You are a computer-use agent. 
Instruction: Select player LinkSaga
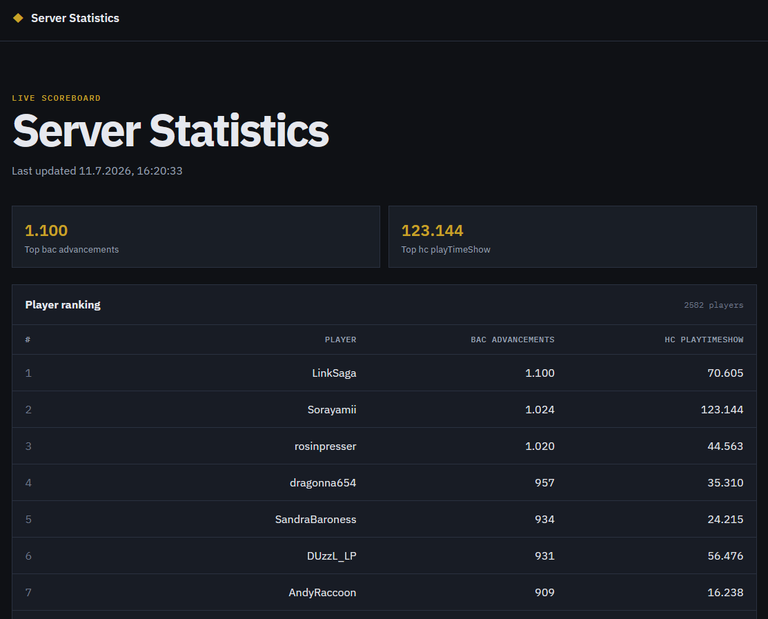coord(334,373)
